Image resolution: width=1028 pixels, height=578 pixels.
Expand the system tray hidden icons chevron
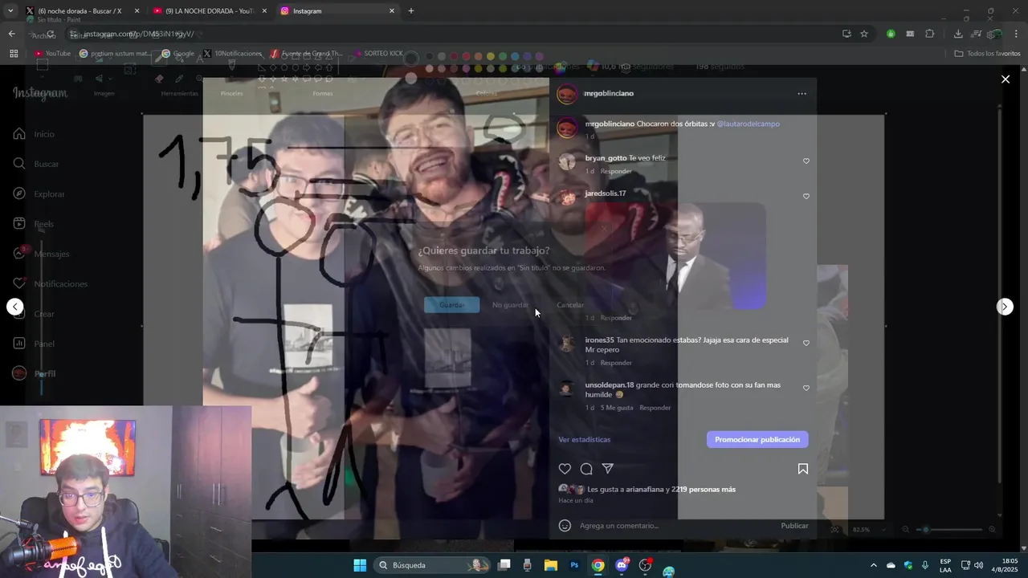pyautogui.click(x=874, y=565)
